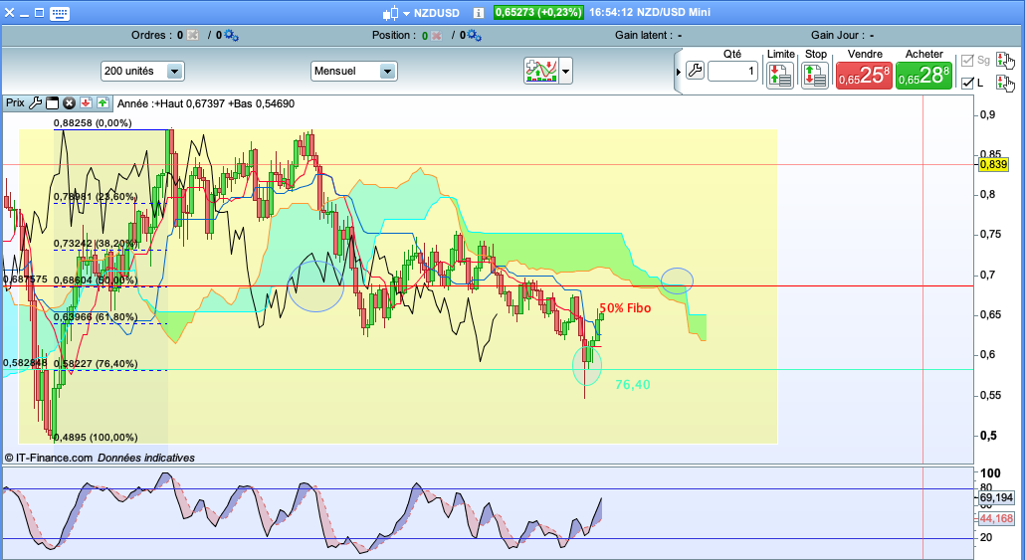Open the orders settings gear icon

coord(231,35)
